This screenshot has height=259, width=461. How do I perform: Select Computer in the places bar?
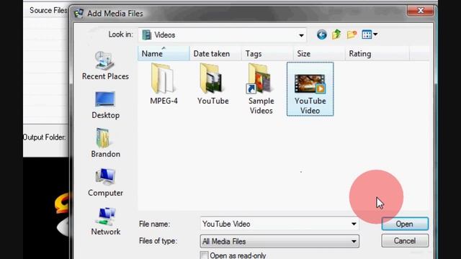(105, 182)
